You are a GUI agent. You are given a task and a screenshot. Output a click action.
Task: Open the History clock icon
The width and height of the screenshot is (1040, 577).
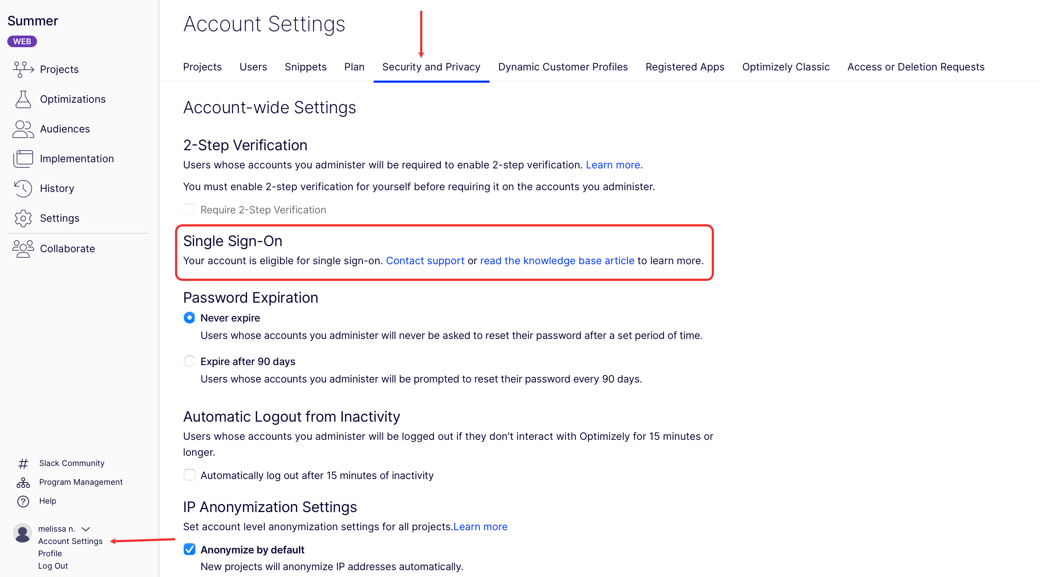(23, 188)
